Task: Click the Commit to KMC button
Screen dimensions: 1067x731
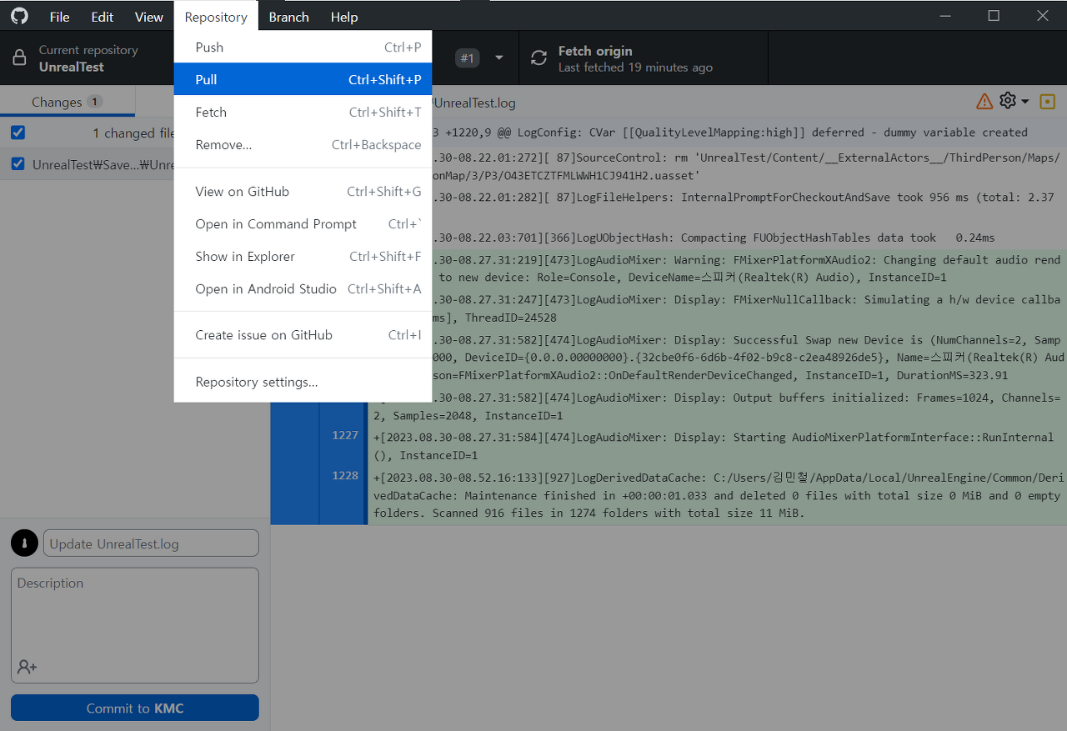Action: coord(135,708)
